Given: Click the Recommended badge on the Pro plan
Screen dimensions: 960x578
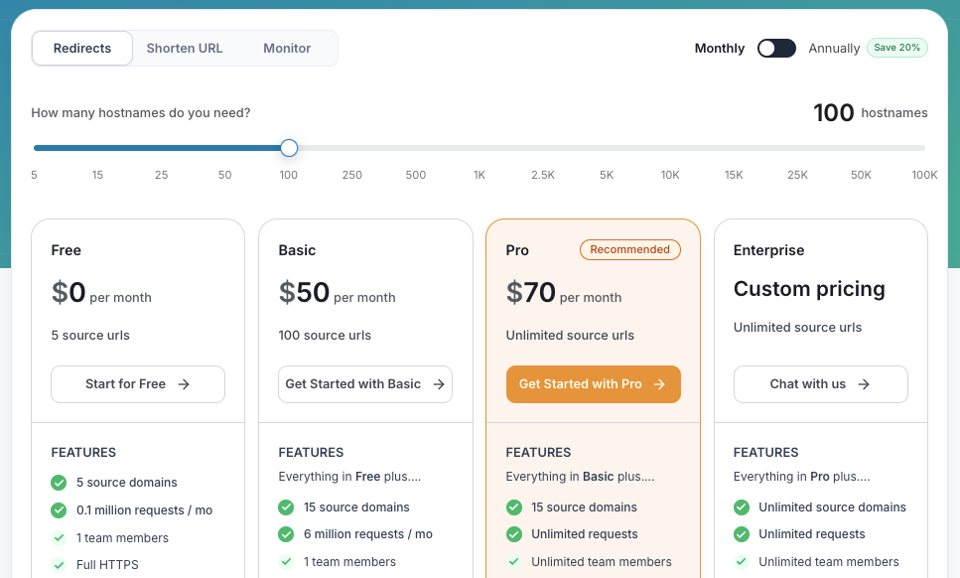Looking at the screenshot, I should coord(630,249).
